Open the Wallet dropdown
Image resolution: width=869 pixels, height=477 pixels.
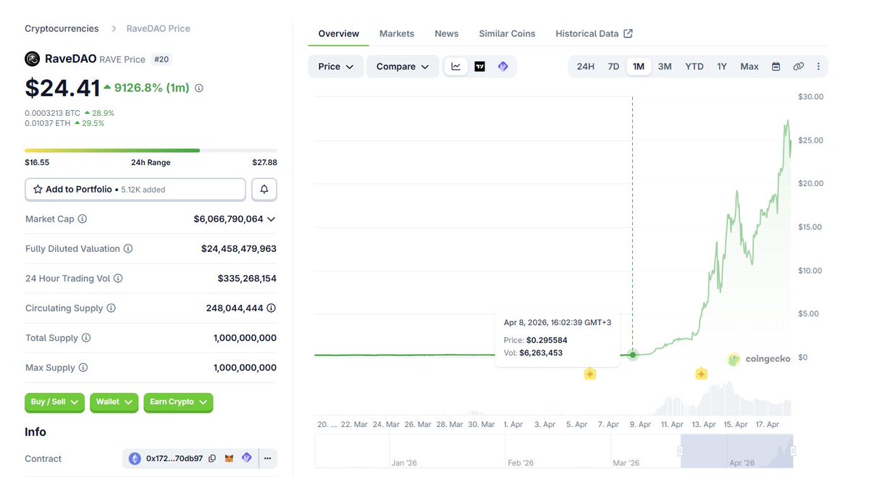(114, 402)
